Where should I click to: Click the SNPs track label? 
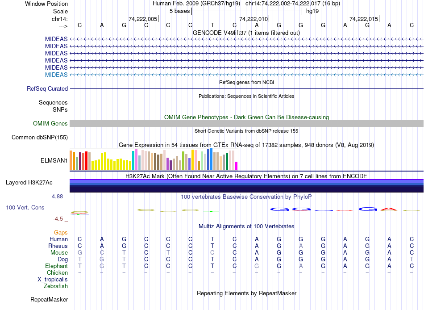click(60, 109)
